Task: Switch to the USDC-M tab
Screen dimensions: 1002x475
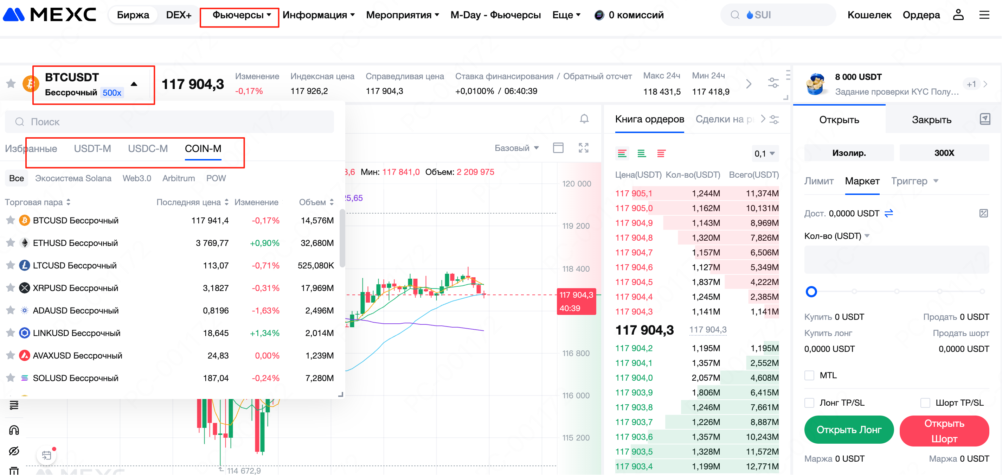Action: (148, 149)
